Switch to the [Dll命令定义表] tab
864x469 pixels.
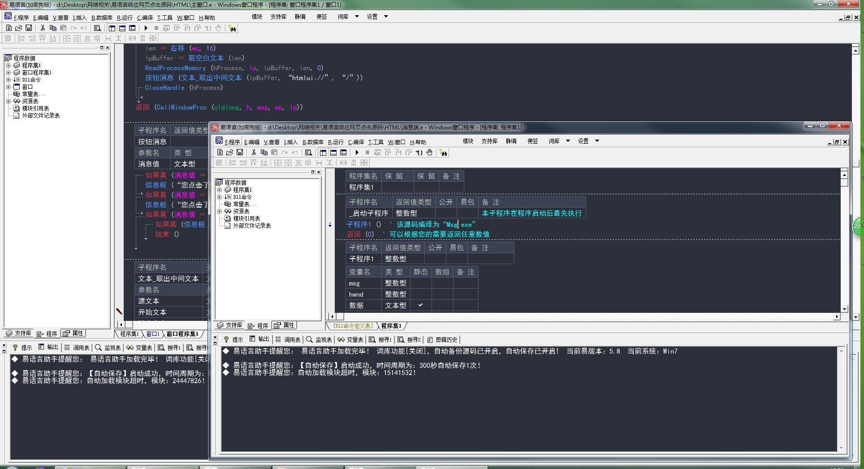point(353,326)
